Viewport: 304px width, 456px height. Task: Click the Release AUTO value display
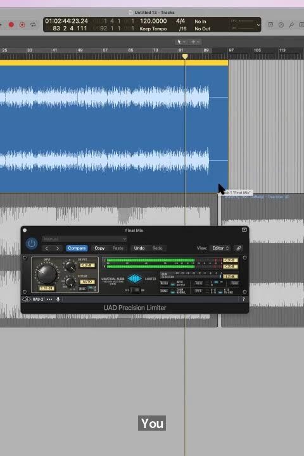click(87, 282)
